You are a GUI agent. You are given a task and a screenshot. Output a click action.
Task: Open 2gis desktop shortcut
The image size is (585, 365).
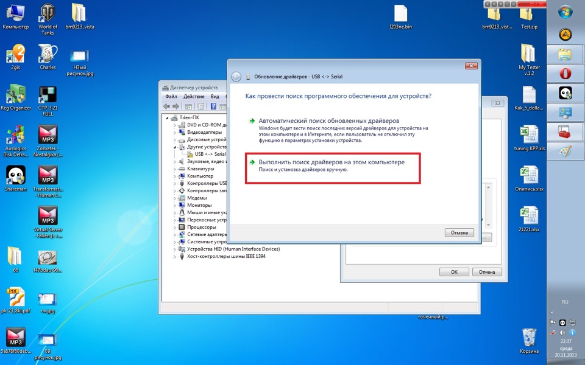click(16, 57)
